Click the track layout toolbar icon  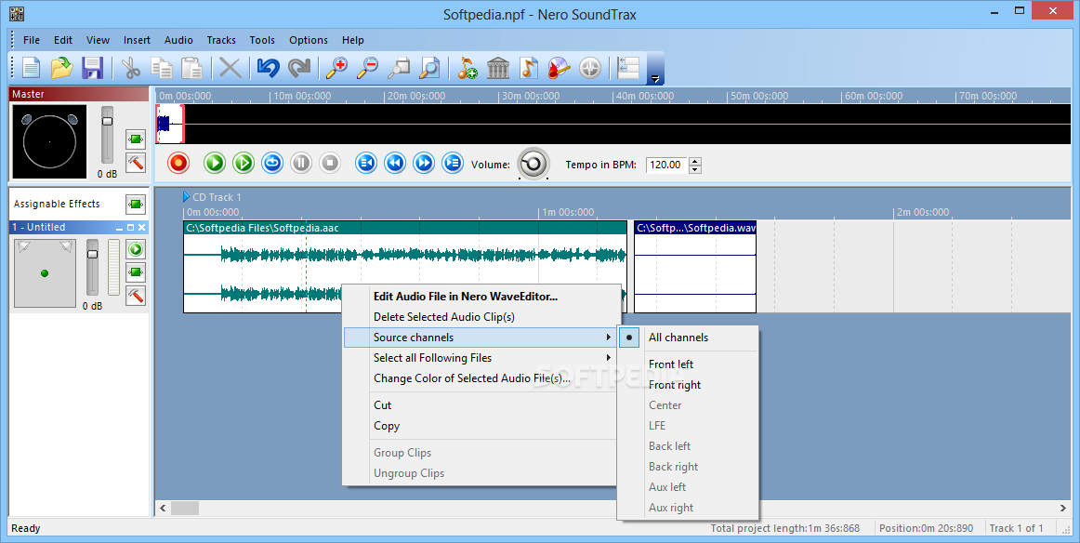pyautogui.click(x=628, y=68)
